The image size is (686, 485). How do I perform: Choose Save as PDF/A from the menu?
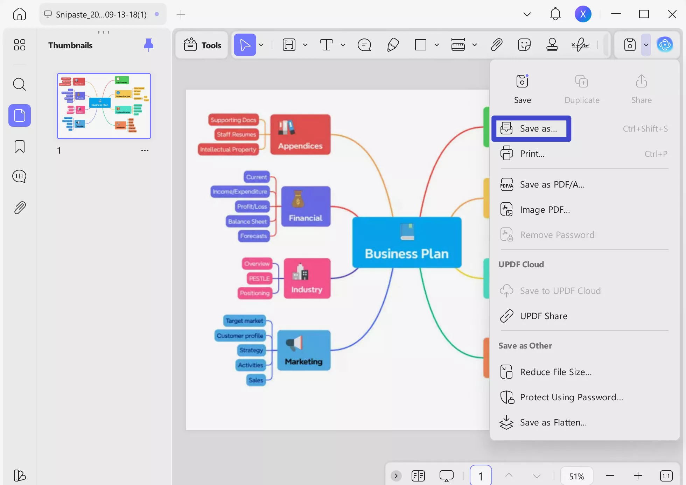pos(552,184)
